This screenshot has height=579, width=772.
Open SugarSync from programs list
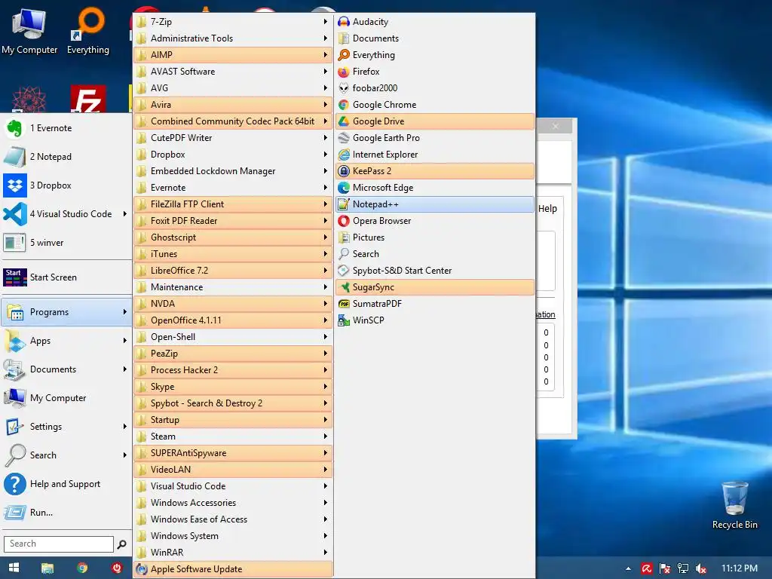pos(435,287)
